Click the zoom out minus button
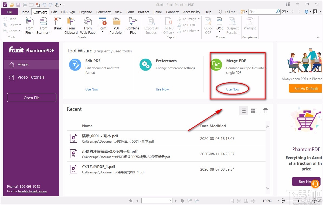Viewport: 323px width, 205px height. pos(283,200)
